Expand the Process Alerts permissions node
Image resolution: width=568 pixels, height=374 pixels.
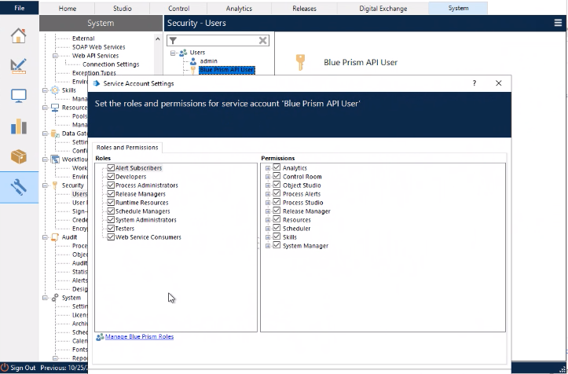268,194
